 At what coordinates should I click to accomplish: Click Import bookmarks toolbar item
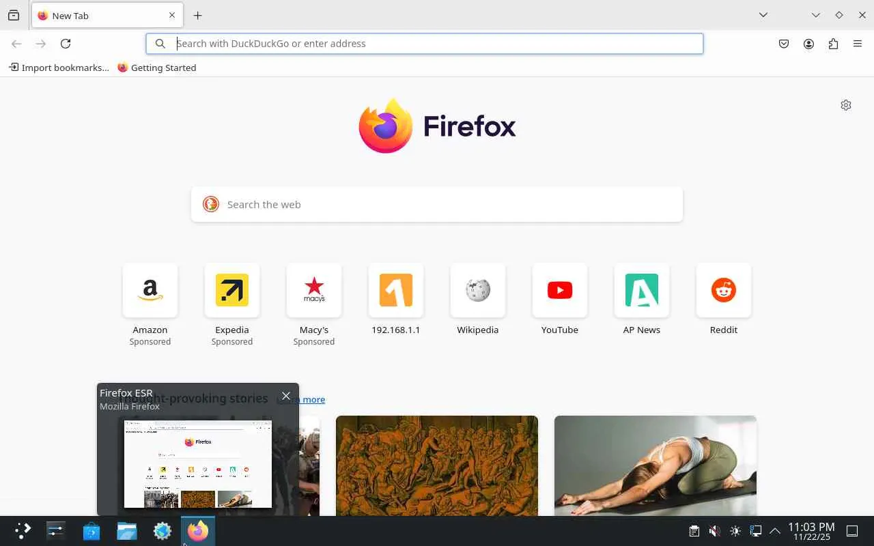[x=59, y=68]
